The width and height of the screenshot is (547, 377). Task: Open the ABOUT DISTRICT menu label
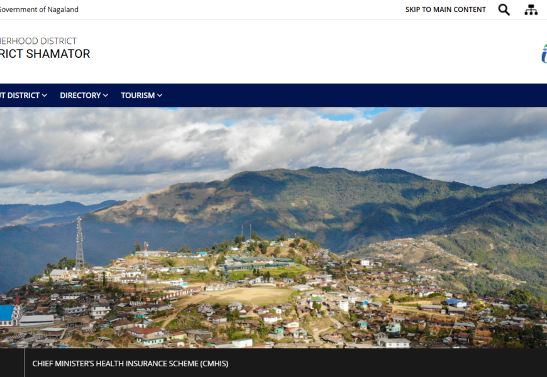20,96
